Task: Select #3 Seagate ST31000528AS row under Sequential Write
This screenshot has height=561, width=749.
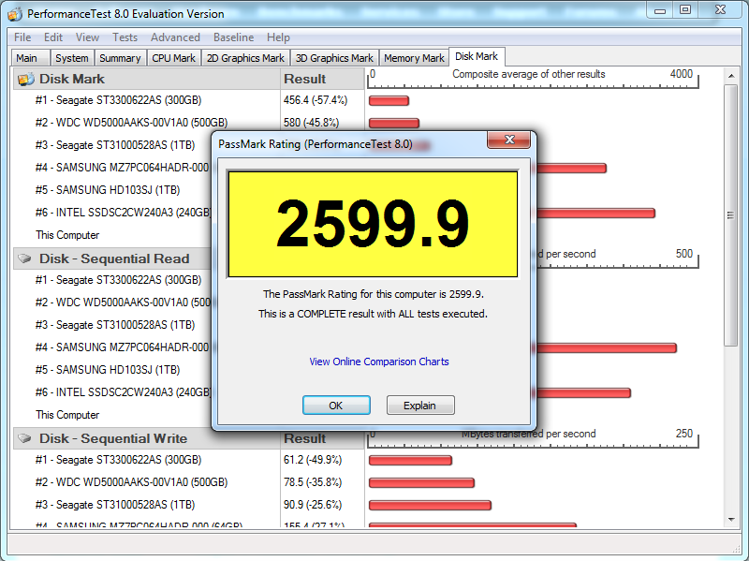Action: tap(115, 505)
